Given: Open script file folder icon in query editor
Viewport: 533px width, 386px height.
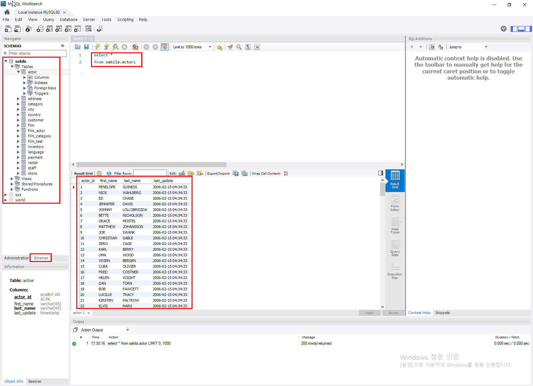Looking at the screenshot, I should (78, 47).
